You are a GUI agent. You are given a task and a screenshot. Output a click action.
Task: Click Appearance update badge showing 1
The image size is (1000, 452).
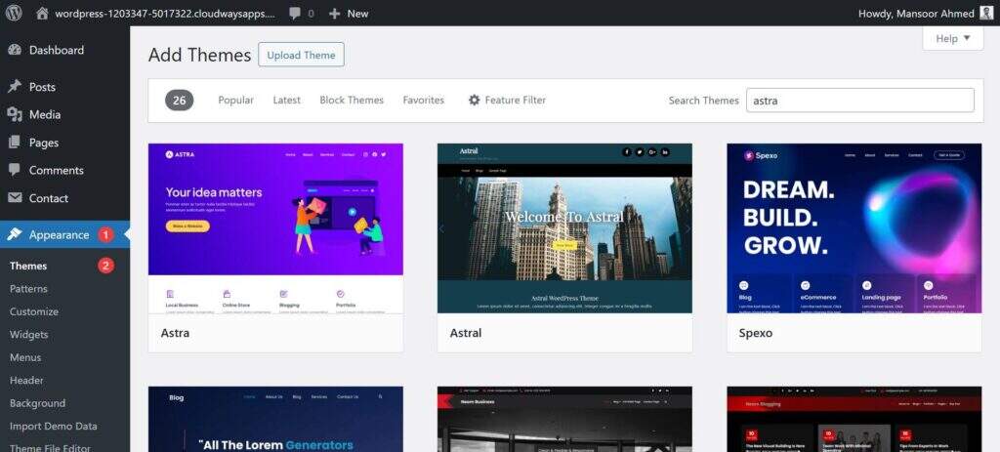105,235
